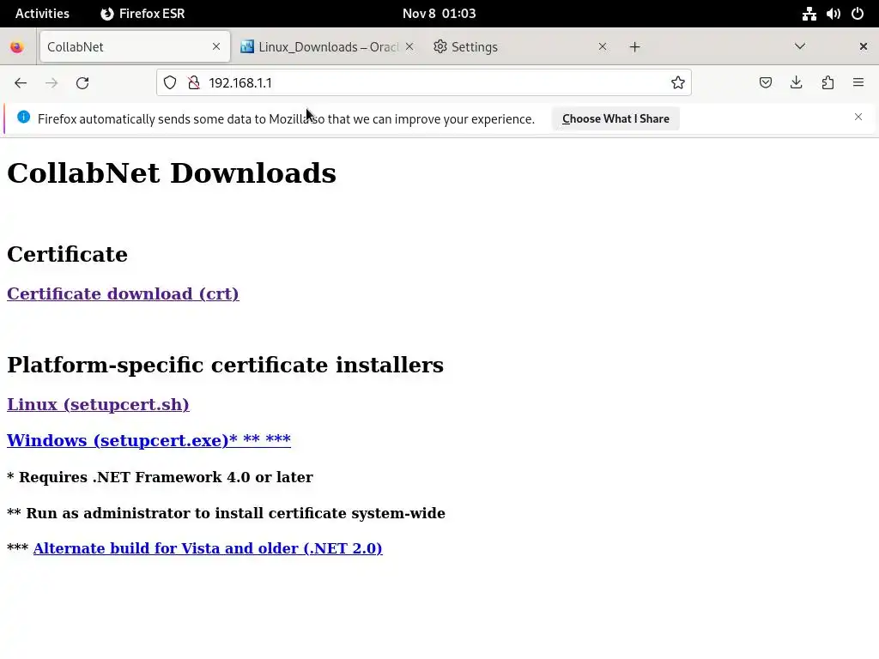Expand the list all tabs chevron
Viewport: 879px width, 659px height.
tap(800, 46)
